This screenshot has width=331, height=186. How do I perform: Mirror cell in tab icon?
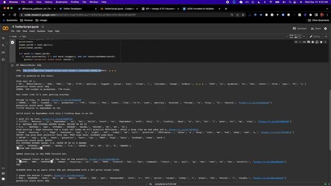tap(317, 42)
